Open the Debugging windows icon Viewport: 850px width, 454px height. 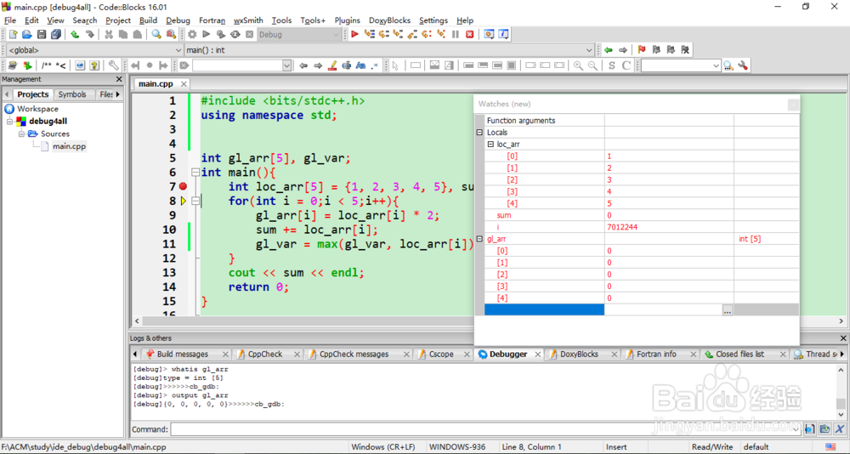489,34
